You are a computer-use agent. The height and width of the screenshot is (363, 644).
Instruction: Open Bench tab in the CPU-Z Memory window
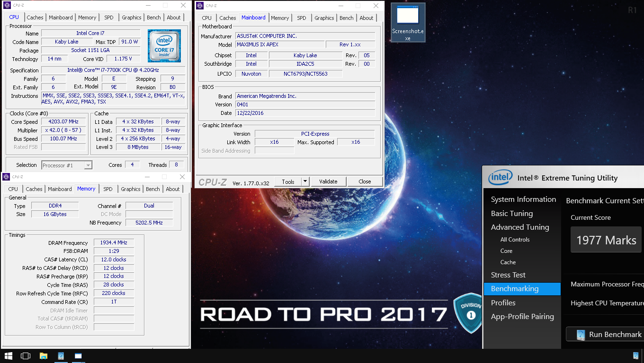tap(153, 189)
